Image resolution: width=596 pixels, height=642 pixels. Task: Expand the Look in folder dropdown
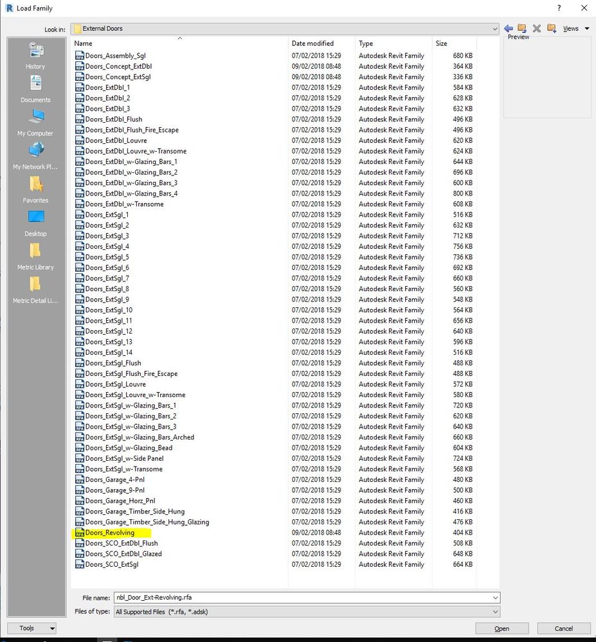[x=494, y=29]
